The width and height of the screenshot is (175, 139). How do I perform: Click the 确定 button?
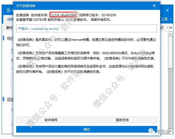(87, 129)
